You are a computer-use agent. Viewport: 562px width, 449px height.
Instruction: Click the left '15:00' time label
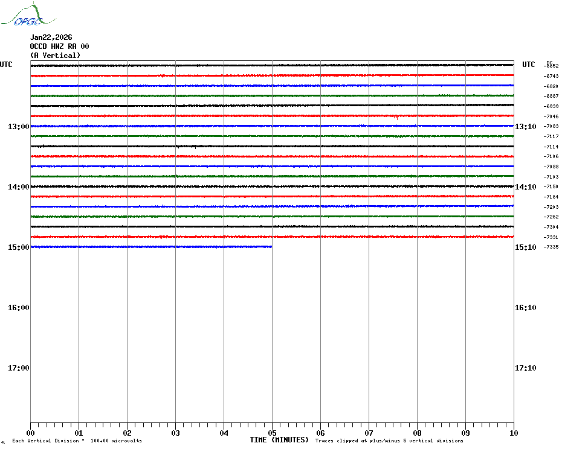point(19,247)
